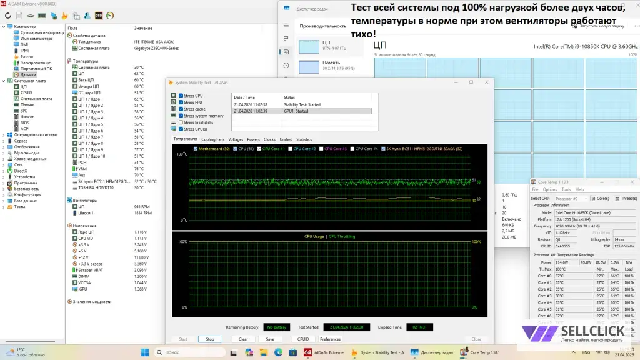
Task: Expand the Операционная система tree node
Action: [4, 134]
